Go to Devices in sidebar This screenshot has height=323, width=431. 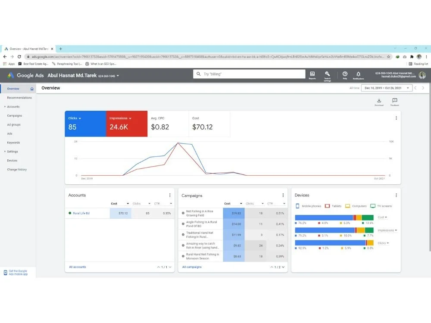tap(12, 160)
